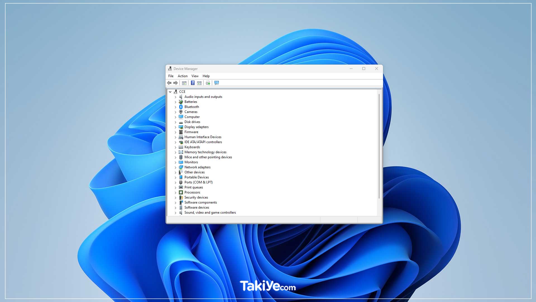Viewport: 536px width, 302px height.
Task: Click Scan for hardware changes icon
Action: [x=217, y=83]
